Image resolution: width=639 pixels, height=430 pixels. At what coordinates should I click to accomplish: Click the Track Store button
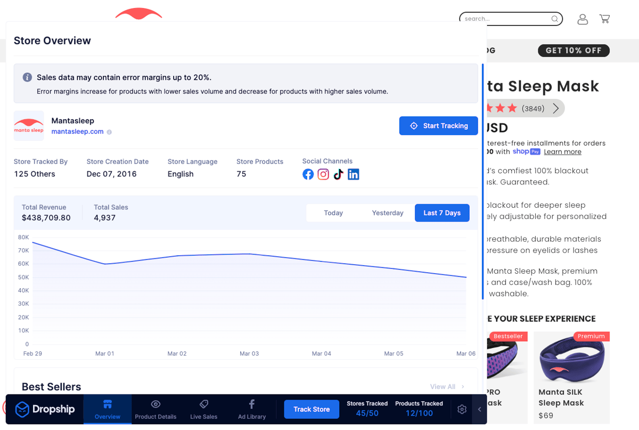coord(312,409)
